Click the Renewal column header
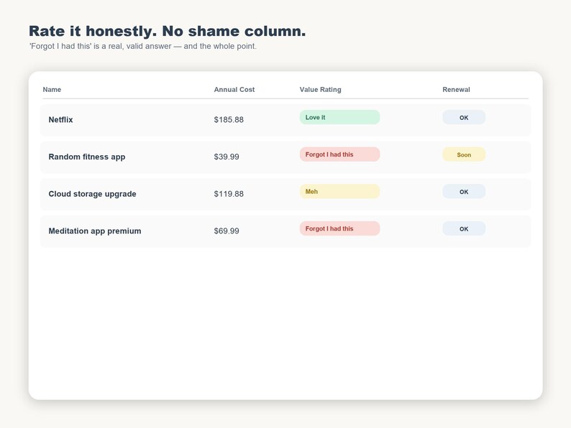 456,90
